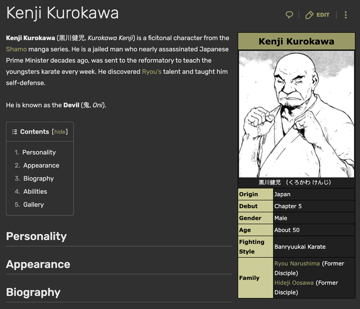The width and height of the screenshot is (360, 309).
Task: Click the Gender label cell
Action: coord(256,218)
